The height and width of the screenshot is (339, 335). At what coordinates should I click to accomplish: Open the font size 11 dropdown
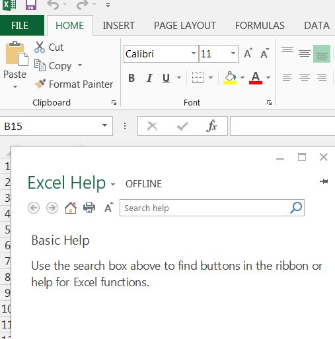pyautogui.click(x=233, y=53)
